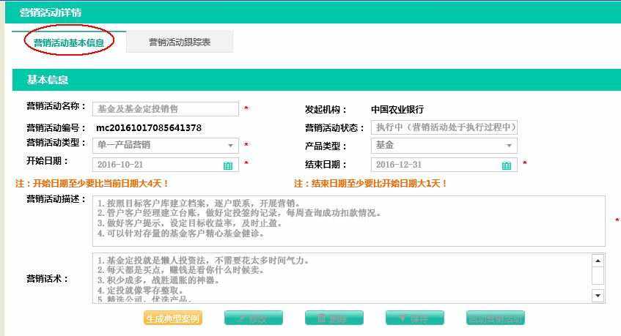Click the 开始日期 field showing 2016-10-21

166,165
